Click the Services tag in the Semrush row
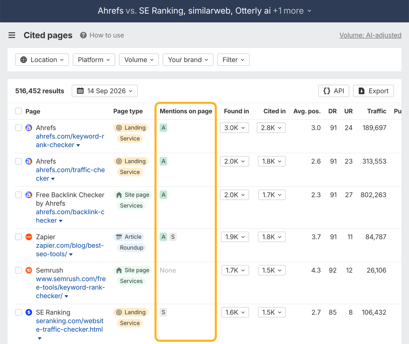Image resolution: width=409 pixels, height=344 pixels. point(131,281)
